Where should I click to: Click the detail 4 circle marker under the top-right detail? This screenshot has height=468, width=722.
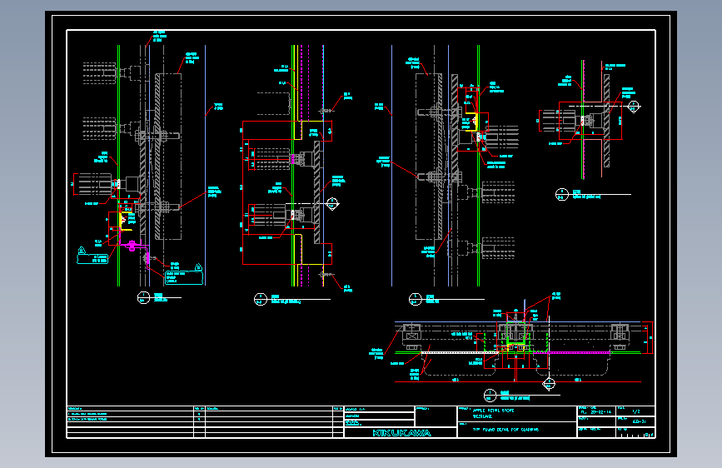562,194
